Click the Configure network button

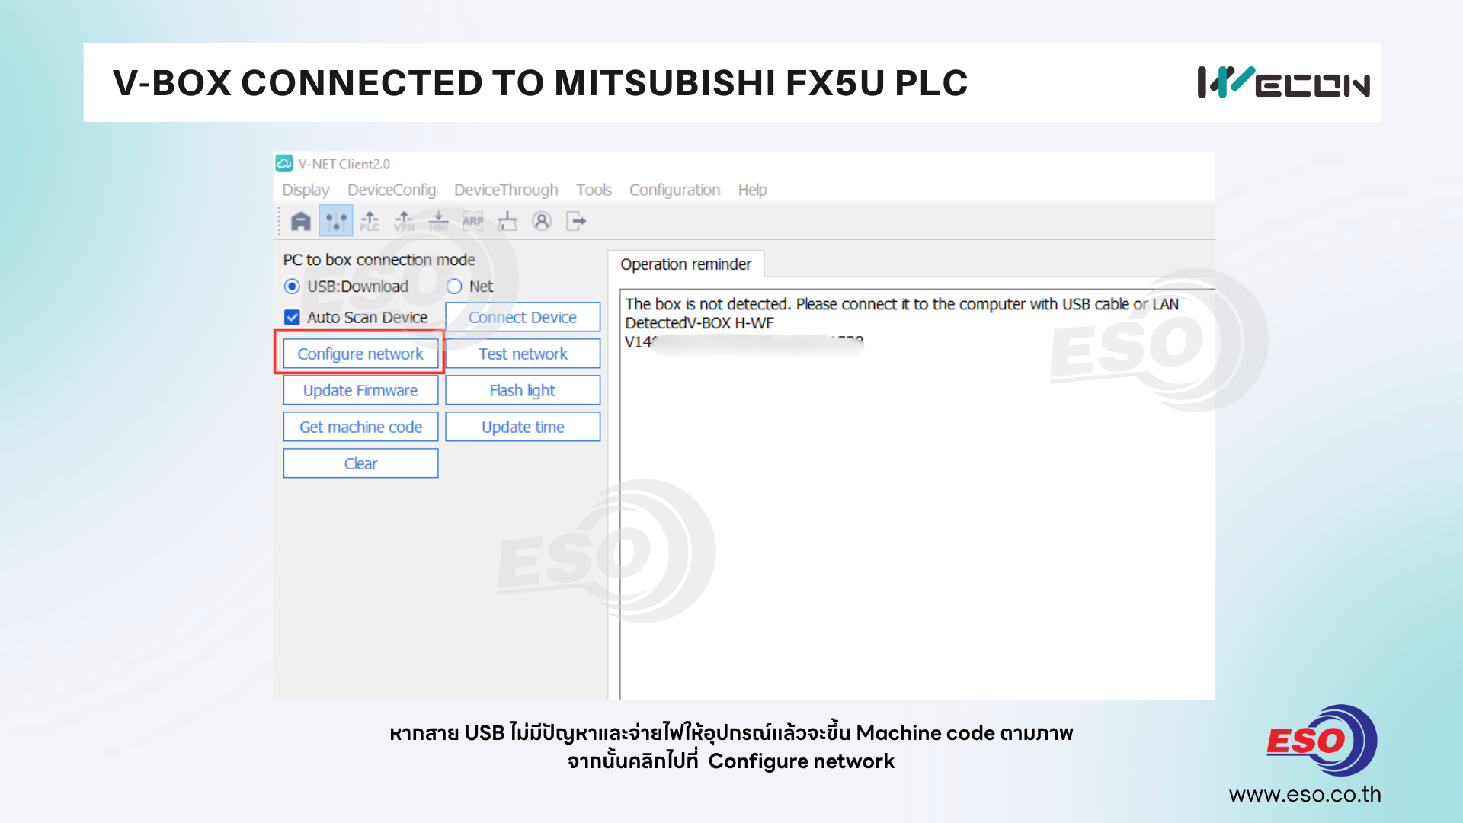[360, 354]
